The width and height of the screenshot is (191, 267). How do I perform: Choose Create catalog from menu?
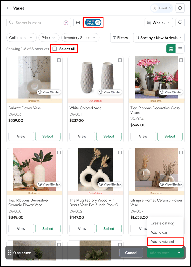162,223
